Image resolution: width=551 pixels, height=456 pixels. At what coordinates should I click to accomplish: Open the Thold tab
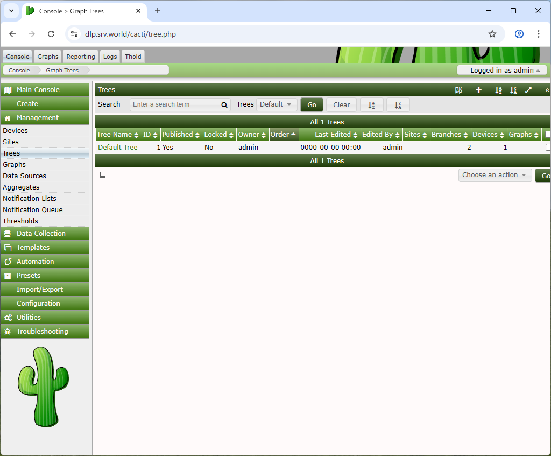click(x=133, y=56)
